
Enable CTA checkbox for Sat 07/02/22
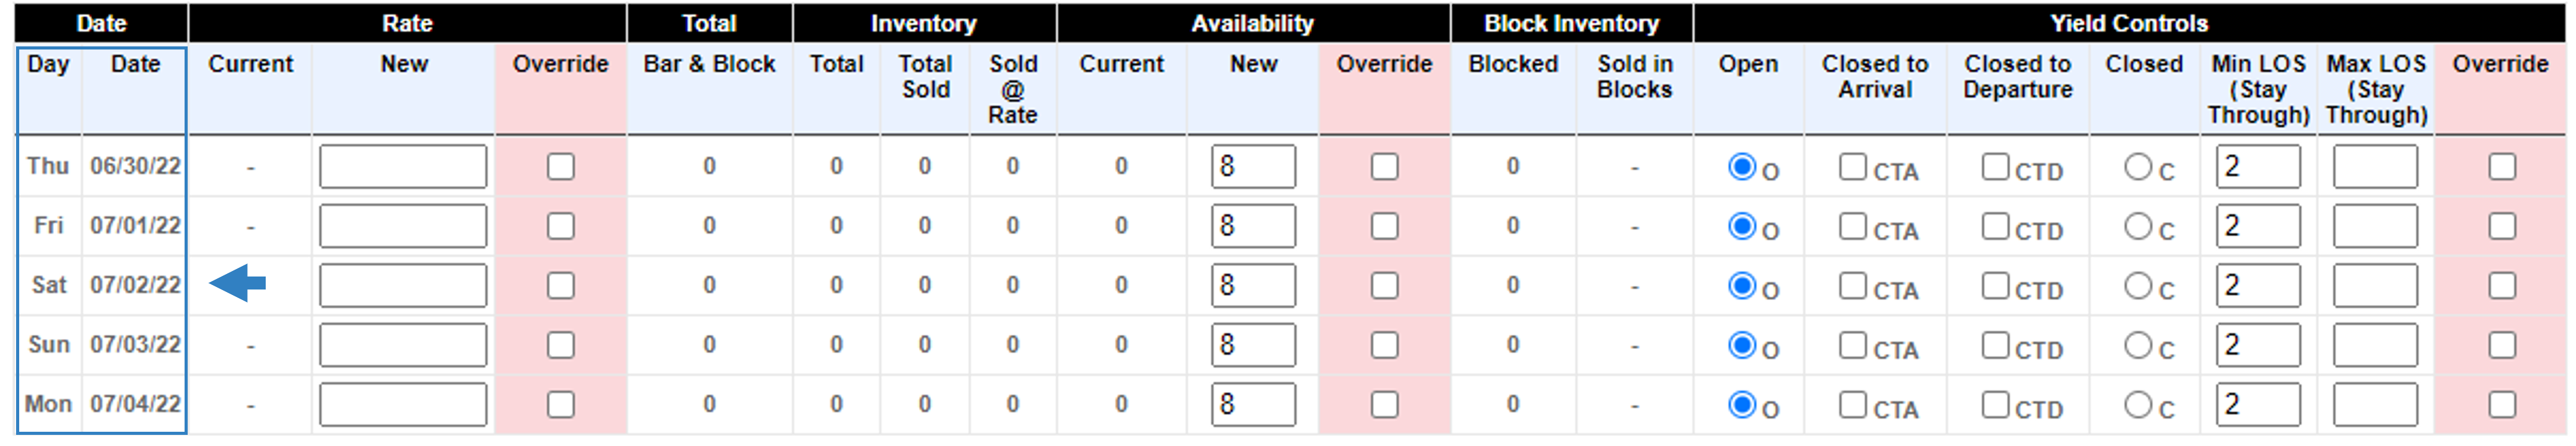click(x=1853, y=285)
